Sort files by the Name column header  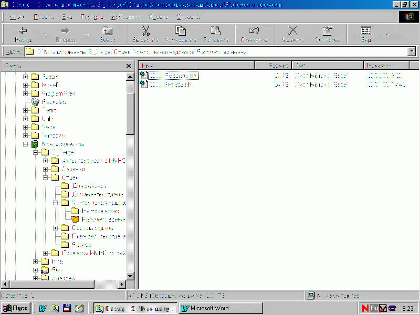pos(196,66)
